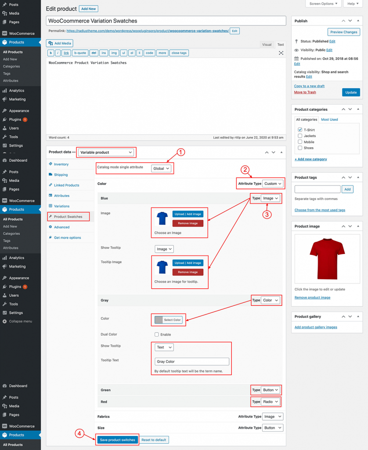Viewport: 368px width, 450px height.
Task: Click Remove image under Tooltip Image
Action: (x=188, y=272)
